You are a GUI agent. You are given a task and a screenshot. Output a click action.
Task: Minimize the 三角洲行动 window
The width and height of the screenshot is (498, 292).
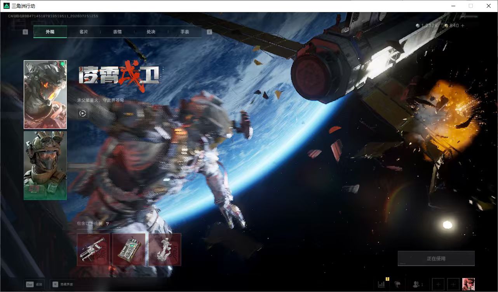pyautogui.click(x=453, y=6)
